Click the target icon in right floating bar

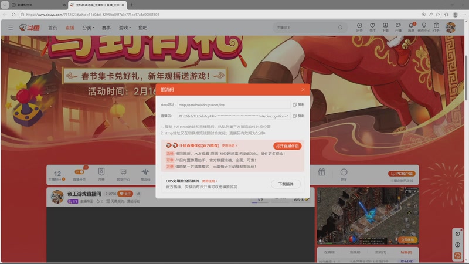[457, 245]
